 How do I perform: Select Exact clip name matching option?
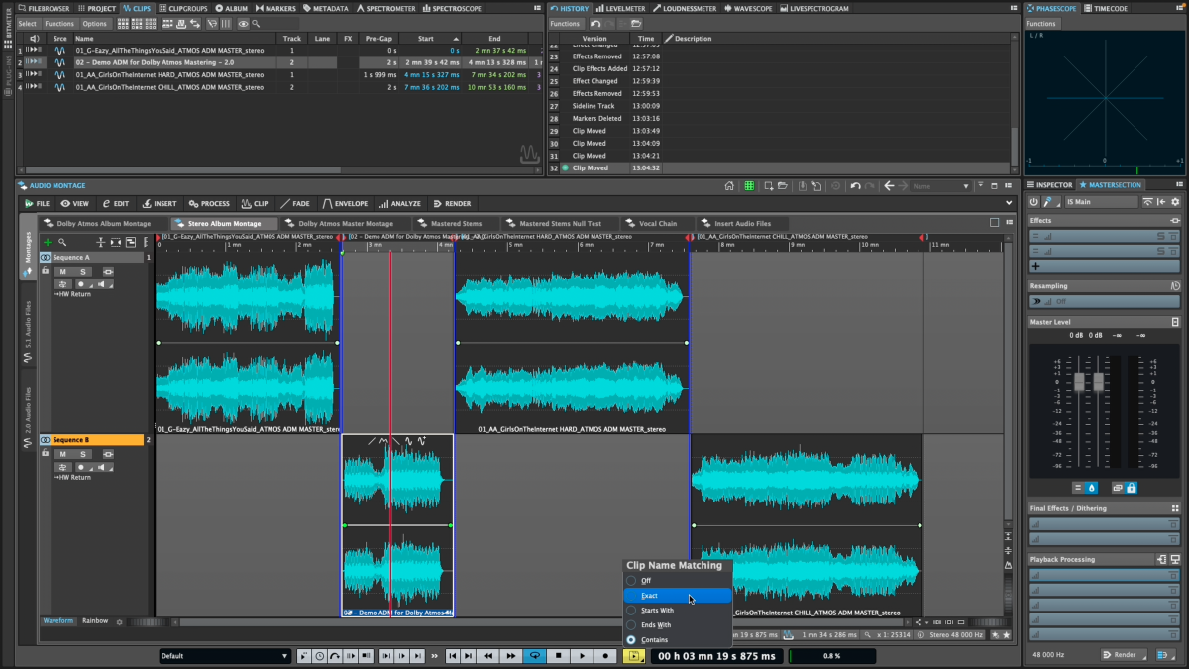point(649,596)
